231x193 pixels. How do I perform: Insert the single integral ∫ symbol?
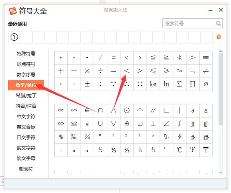click(x=180, y=124)
